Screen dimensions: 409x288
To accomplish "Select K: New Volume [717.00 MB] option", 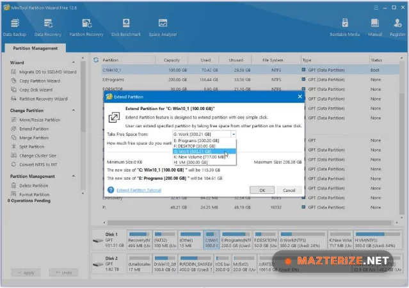I will coord(205,157).
